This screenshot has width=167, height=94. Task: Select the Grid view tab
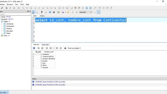[36, 44]
